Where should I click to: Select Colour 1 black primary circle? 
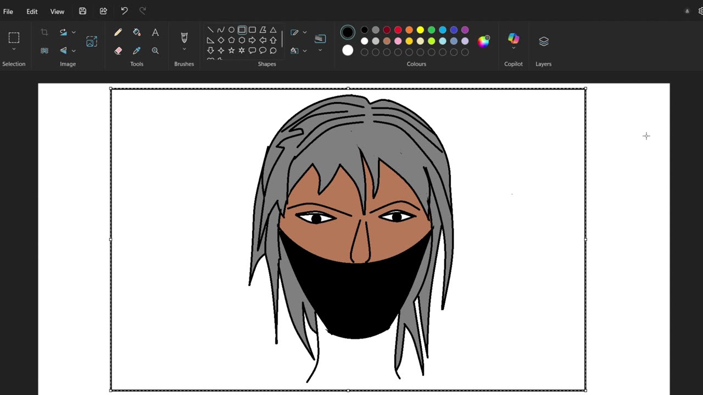[x=348, y=32]
